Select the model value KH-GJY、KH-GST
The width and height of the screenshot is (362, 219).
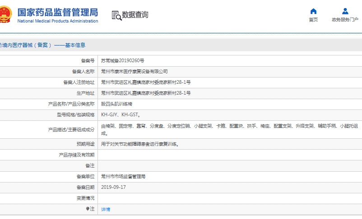coord(121,114)
